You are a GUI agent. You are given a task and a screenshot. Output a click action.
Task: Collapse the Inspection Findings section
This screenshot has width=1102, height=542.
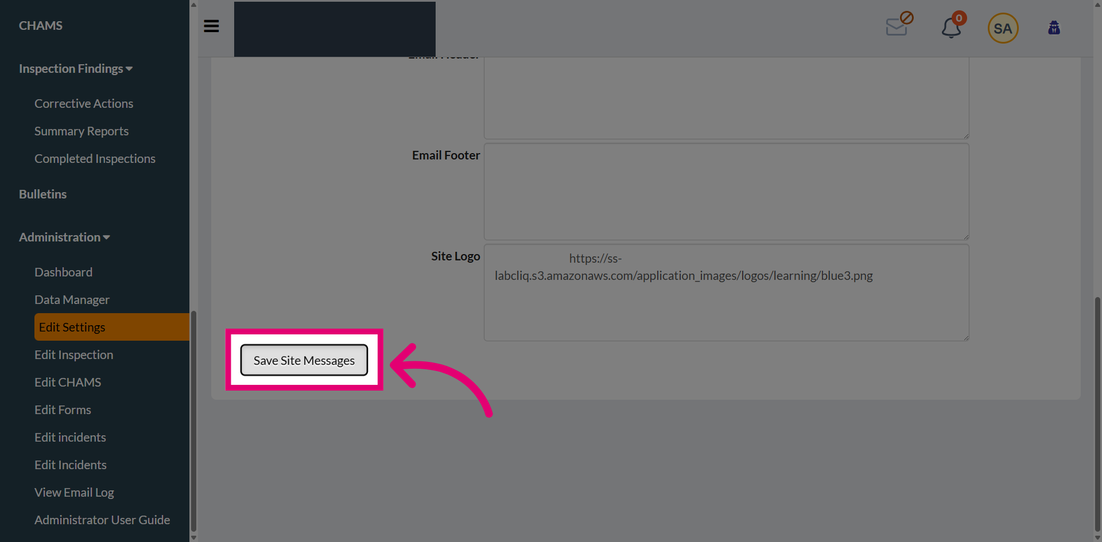76,68
